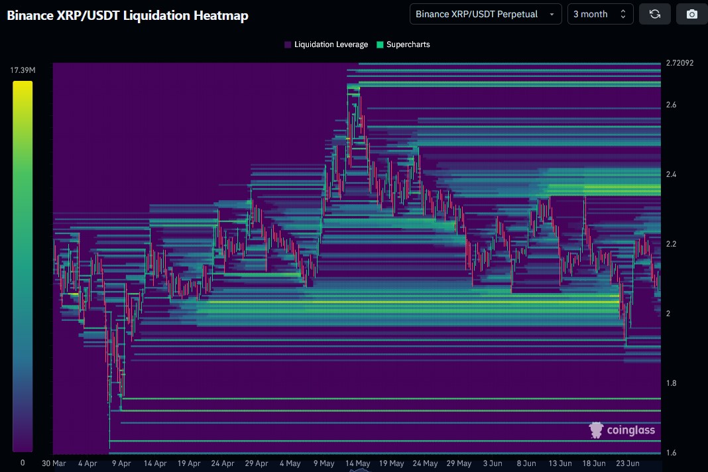Toggle the Supercharts legend series
The width and height of the screenshot is (708, 472).
403,44
